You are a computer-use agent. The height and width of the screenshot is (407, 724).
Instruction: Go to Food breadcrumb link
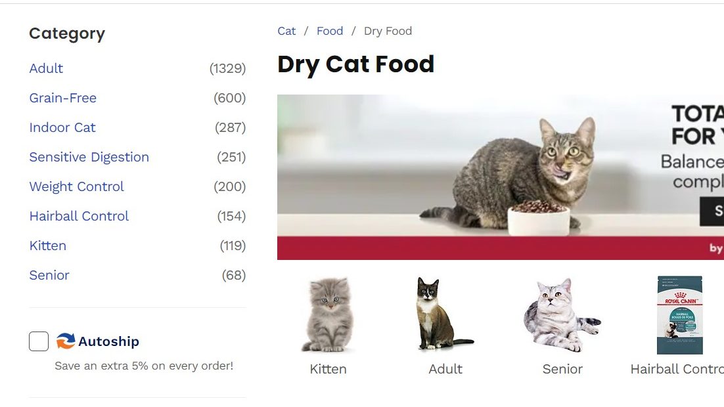point(330,31)
